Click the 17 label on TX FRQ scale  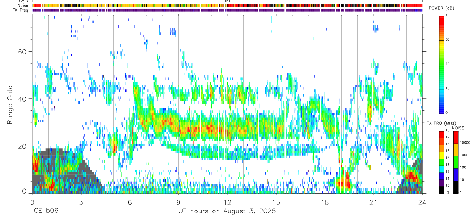[448, 137]
